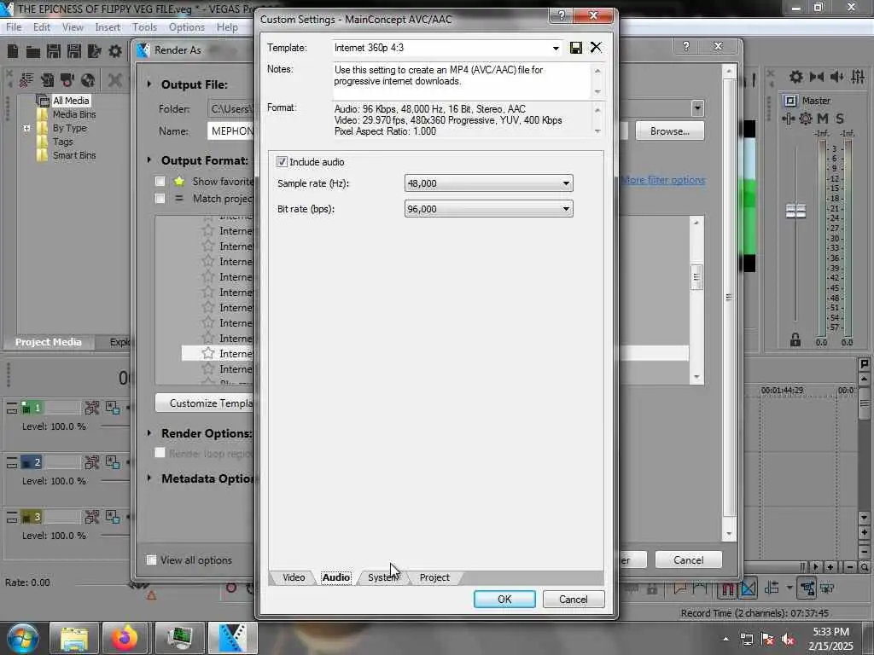Open the View menu

[x=73, y=26]
